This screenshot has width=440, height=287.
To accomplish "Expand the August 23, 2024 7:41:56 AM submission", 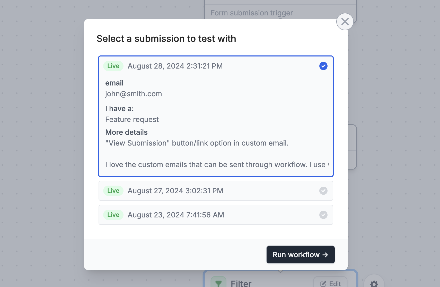I will click(x=216, y=215).
